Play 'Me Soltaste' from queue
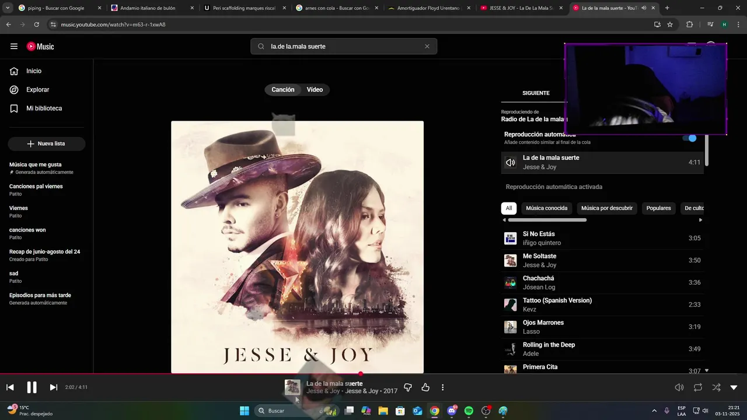Viewport: 747px width, 420px height. point(602,261)
